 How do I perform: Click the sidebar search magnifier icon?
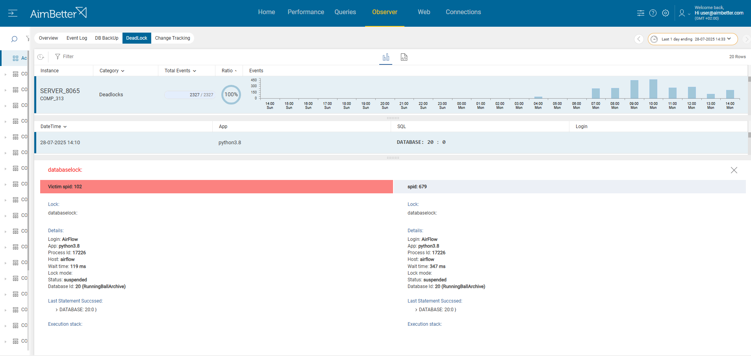click(x=14, y=39)
